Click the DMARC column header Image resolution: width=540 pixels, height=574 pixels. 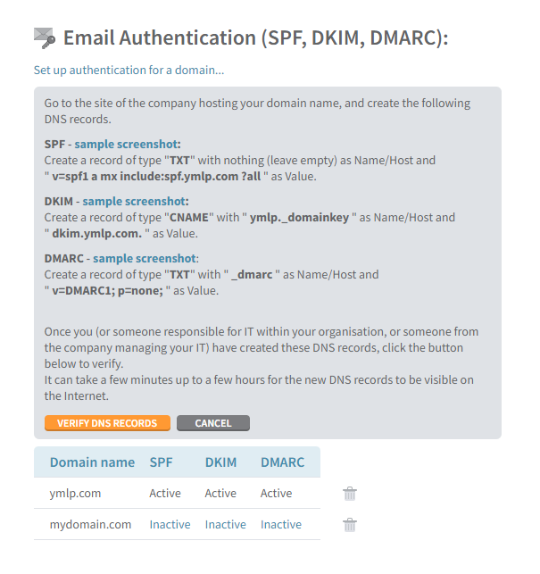tap(282, 462)
